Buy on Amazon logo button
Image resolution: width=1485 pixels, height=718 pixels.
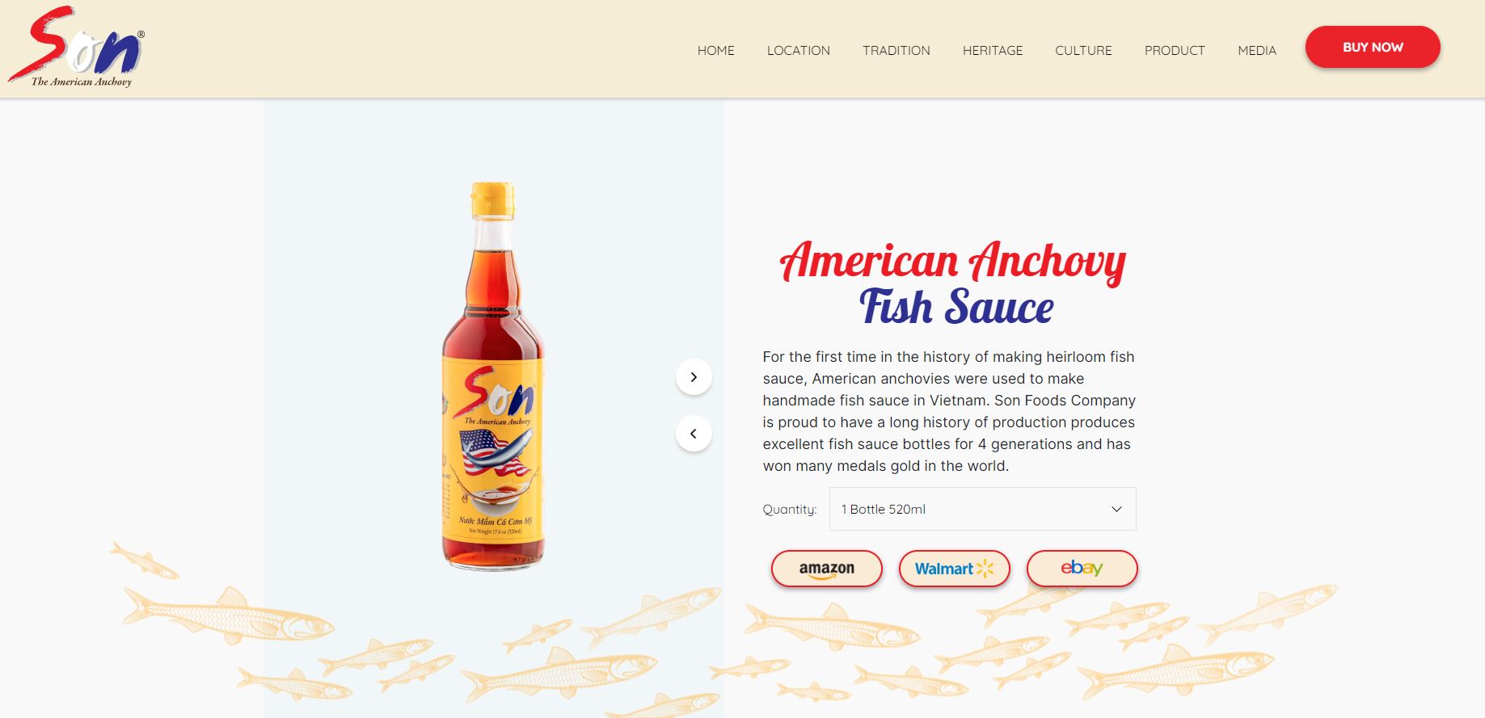coord(827,569)
